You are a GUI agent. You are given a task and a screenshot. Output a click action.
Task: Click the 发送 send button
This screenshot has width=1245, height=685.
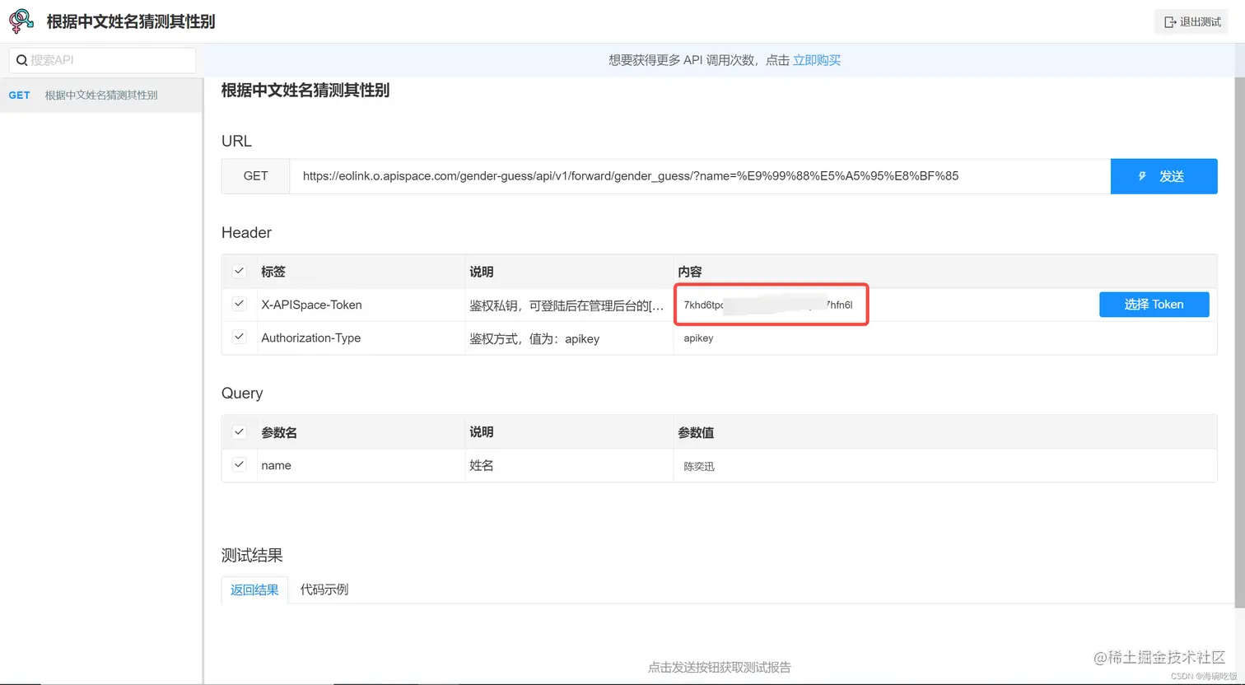(1163, 176)
